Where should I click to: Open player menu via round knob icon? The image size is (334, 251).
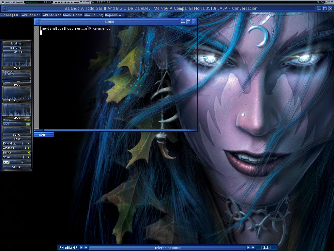[x=3, y=2]
